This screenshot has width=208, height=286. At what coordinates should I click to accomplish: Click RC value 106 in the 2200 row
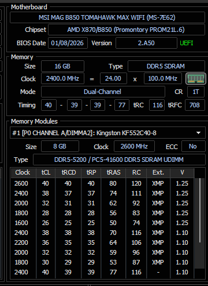click(136, 242)
